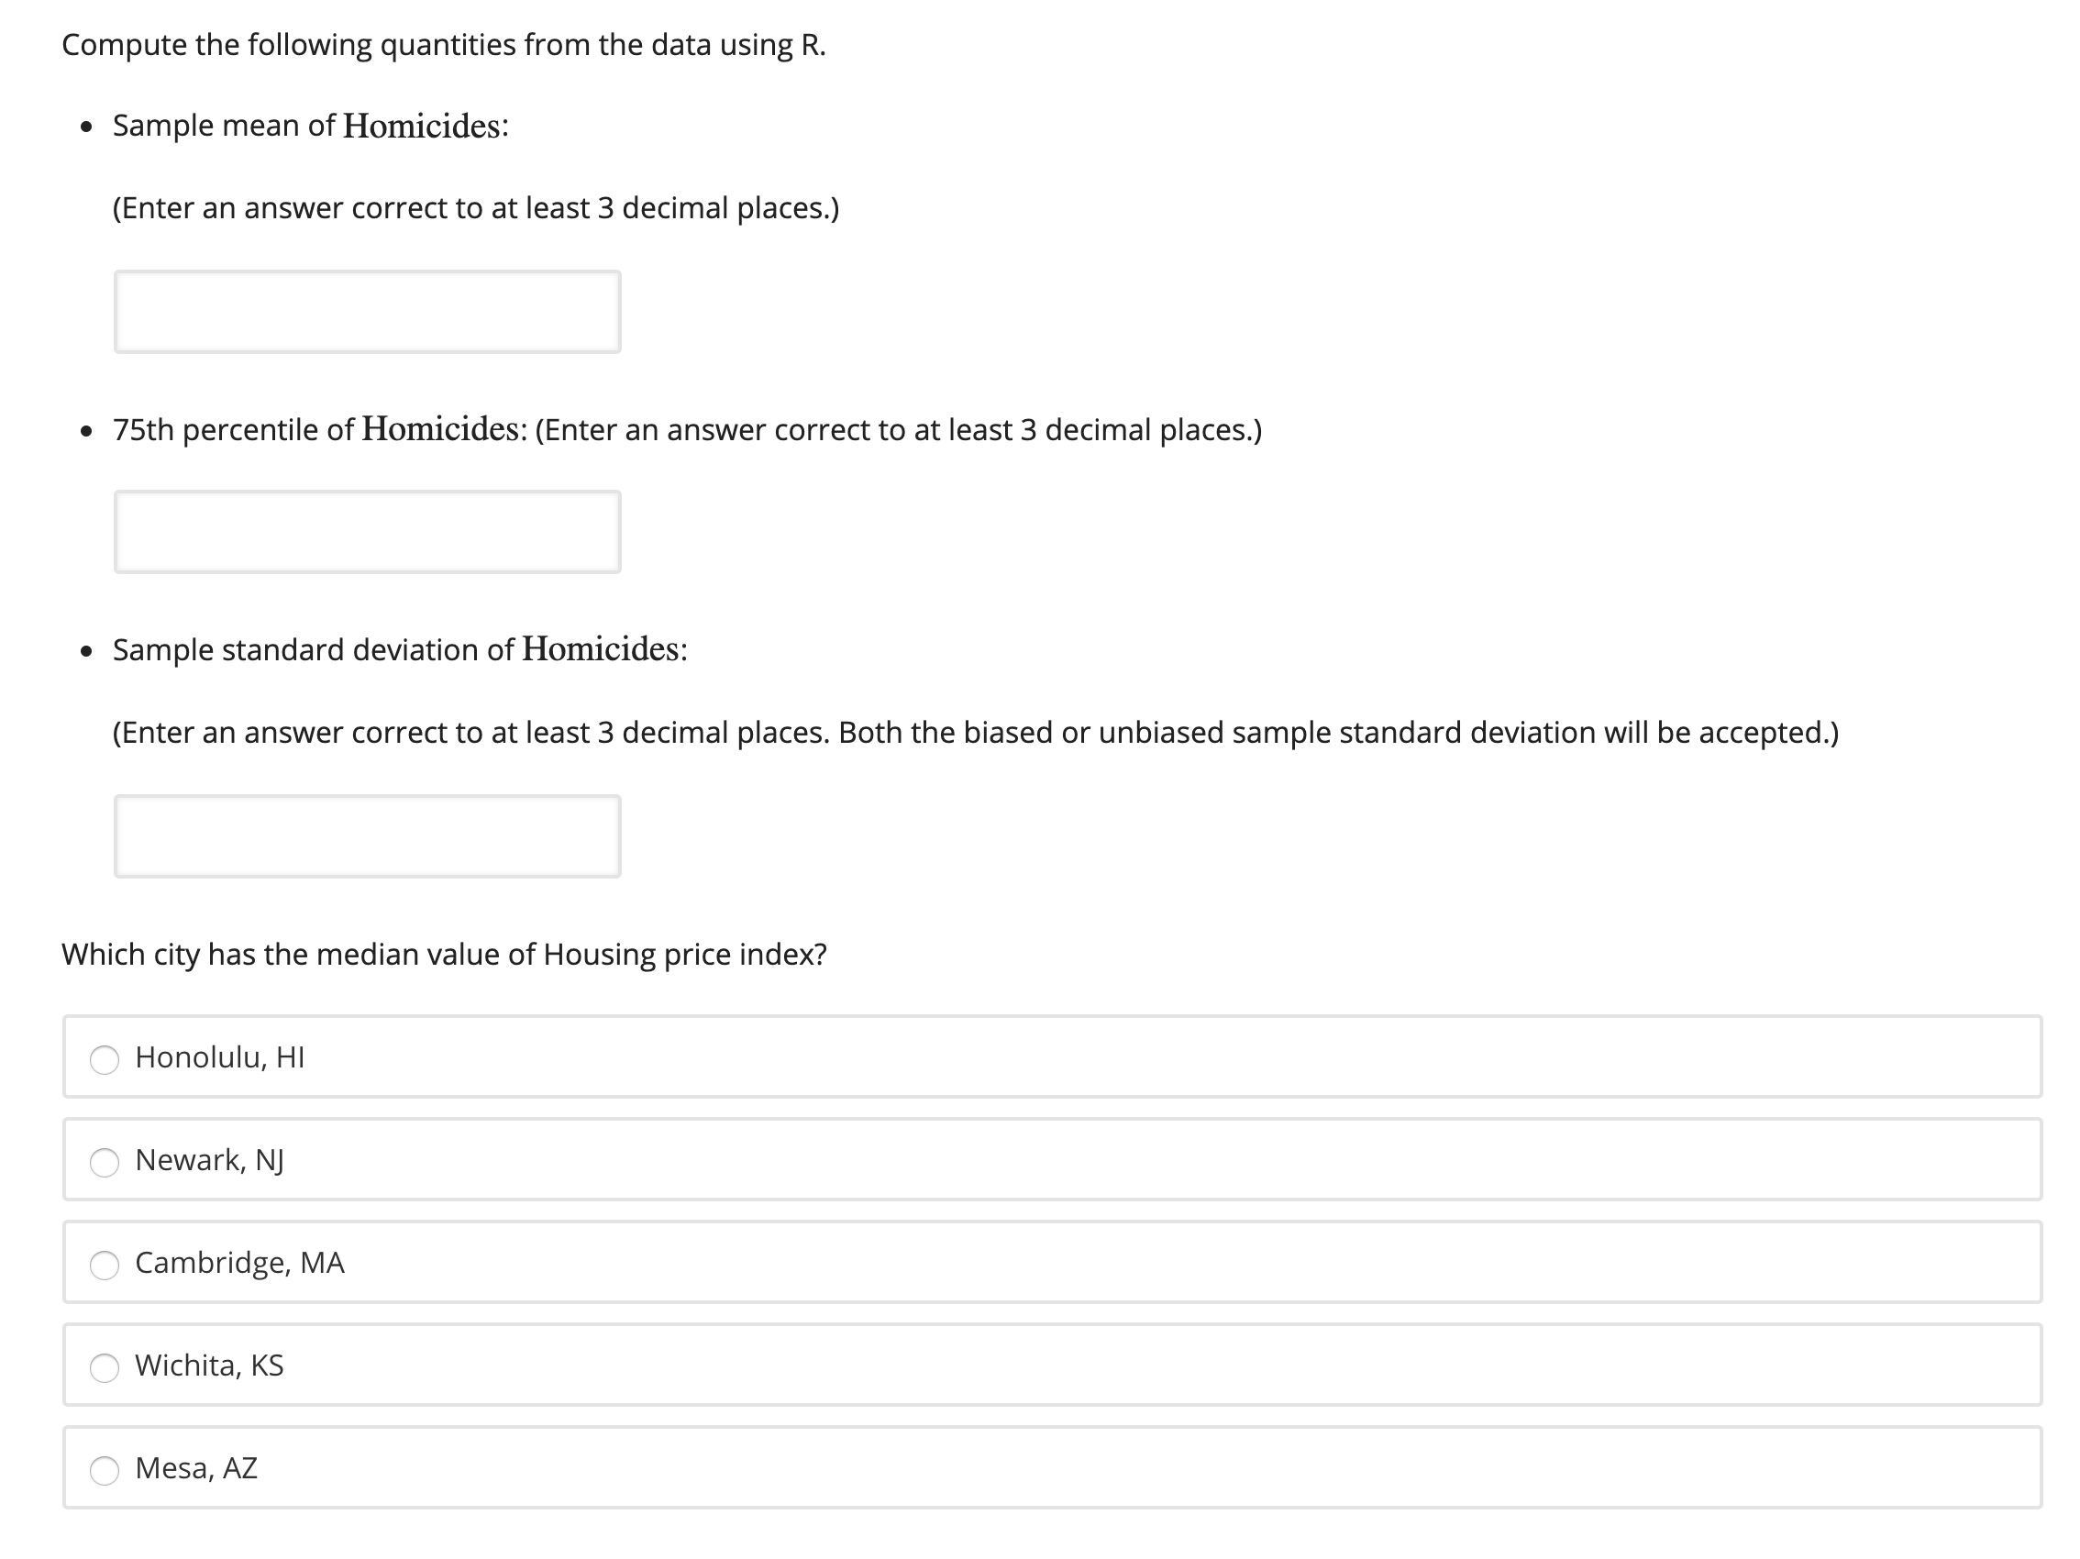Click the sample mean answer input field

[367, 310]
